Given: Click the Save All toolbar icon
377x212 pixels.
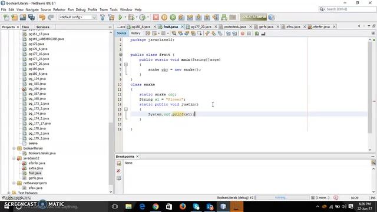Looking at the screenshot, I should [x=31, y=17].
